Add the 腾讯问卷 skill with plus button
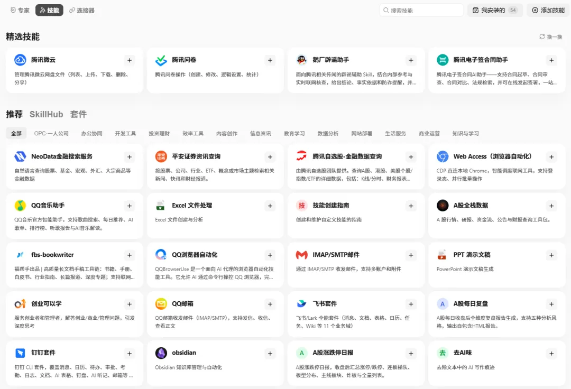Viewport: 571px width, 389px height. click(x=270, y=60)
